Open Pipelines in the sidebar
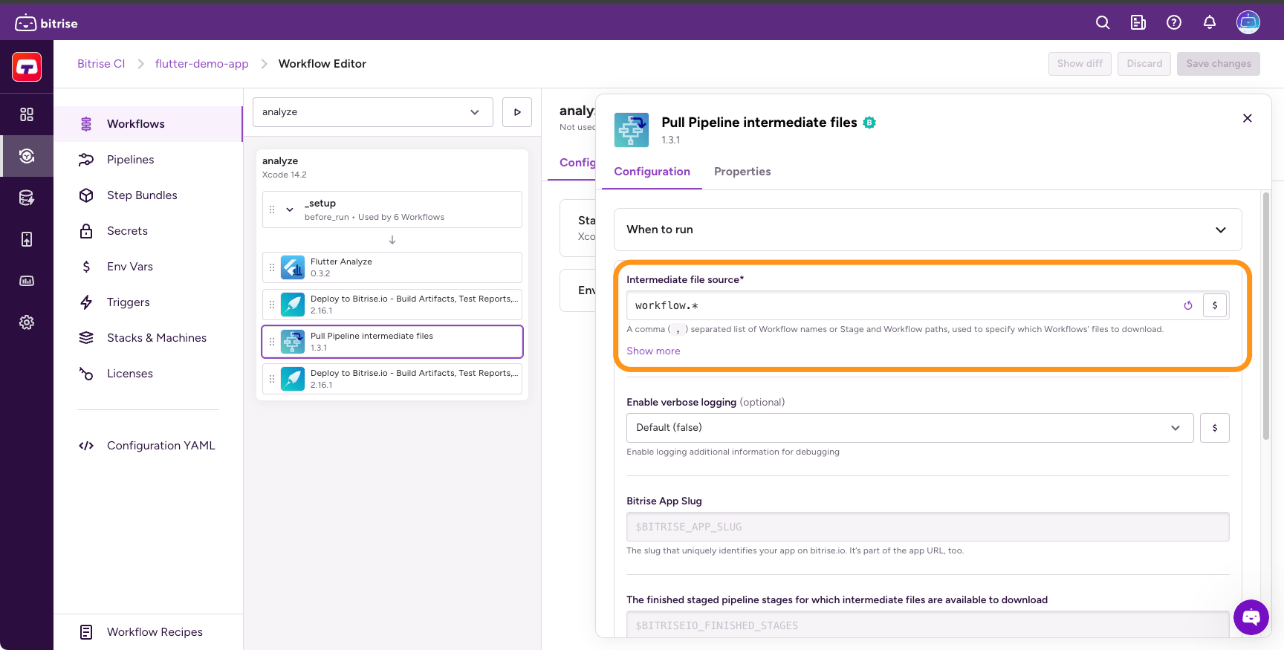The height and width of the screenshot is (650, 1284). [131, 160]
